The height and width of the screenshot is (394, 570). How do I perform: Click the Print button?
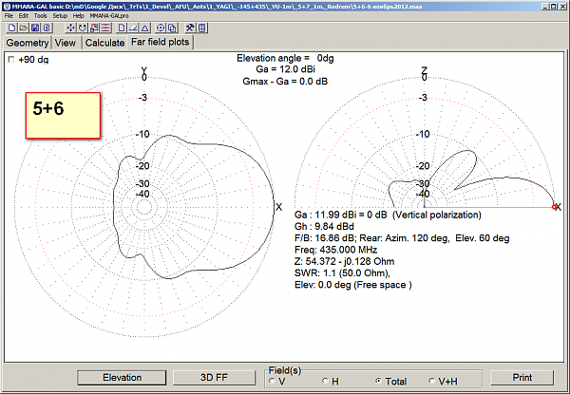pyautogui.click(x=522, y=378)
